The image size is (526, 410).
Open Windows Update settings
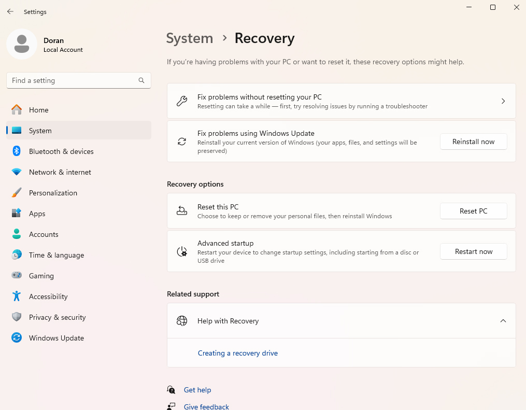[79, 338]
